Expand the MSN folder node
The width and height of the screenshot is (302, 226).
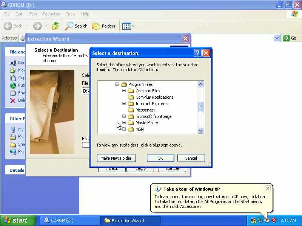tap(124, 129)
